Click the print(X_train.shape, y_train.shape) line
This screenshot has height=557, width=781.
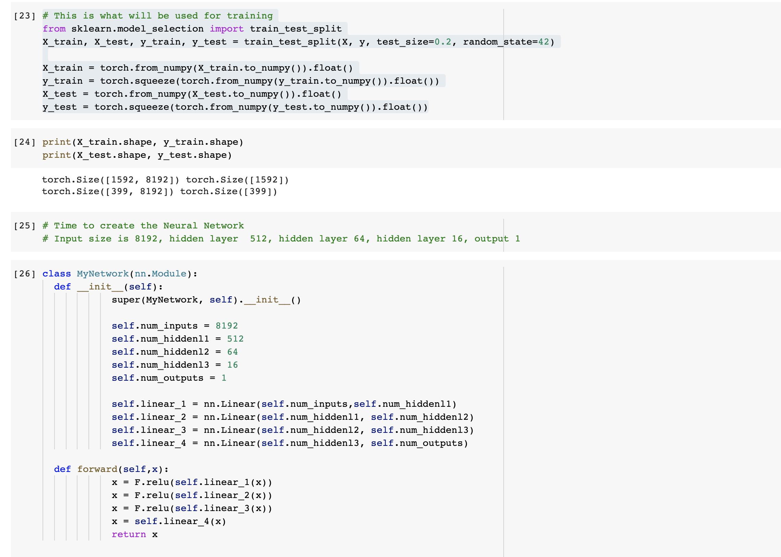pos(143,142)
